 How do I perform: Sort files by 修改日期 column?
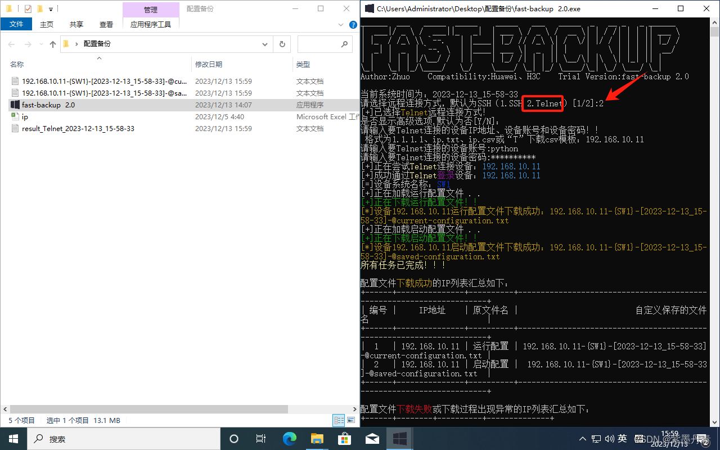click(208, 64)
